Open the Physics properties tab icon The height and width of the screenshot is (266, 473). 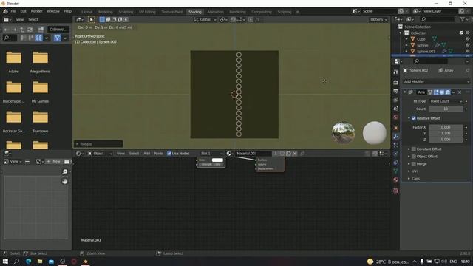click(396, 154)
